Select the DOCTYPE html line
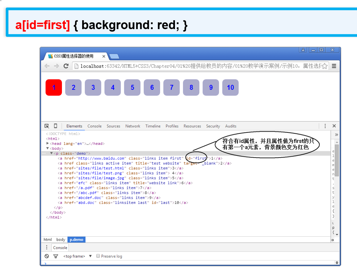Screen dimensions: 357x275 pyautogui.click(x=63, y=134)
